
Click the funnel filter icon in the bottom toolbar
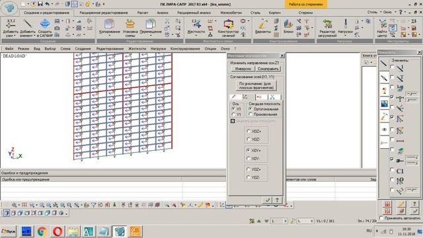coord(93,205)
